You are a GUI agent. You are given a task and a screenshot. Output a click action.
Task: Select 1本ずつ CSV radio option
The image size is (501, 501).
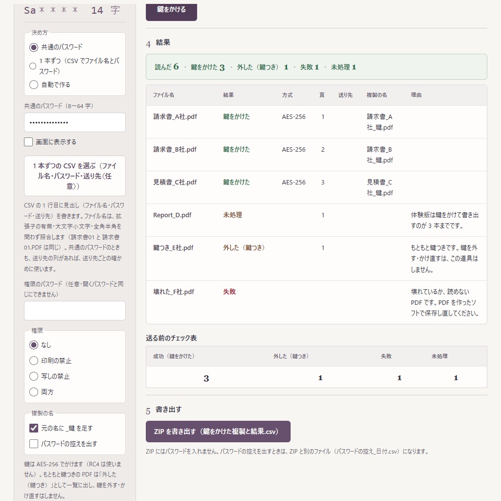tap(33, 66)
